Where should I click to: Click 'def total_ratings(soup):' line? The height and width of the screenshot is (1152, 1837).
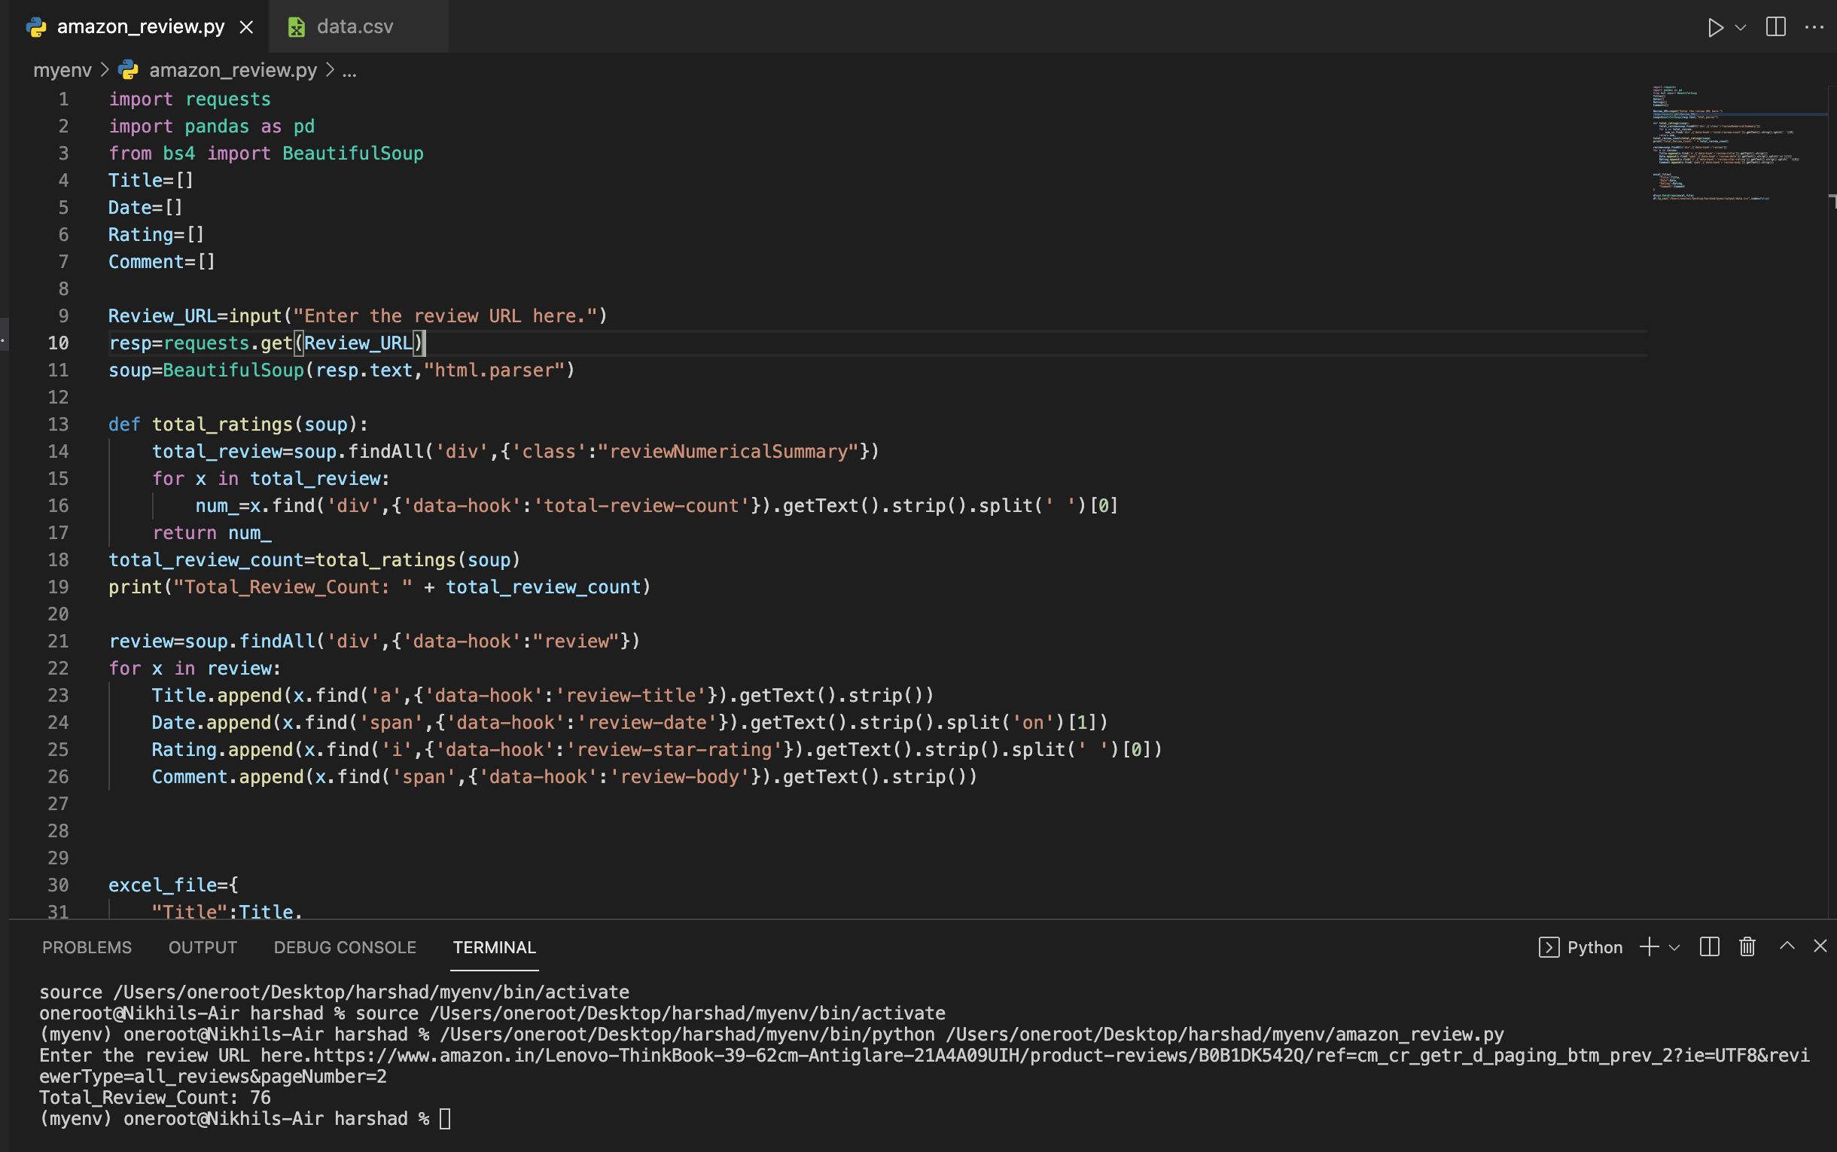point(239,425)
